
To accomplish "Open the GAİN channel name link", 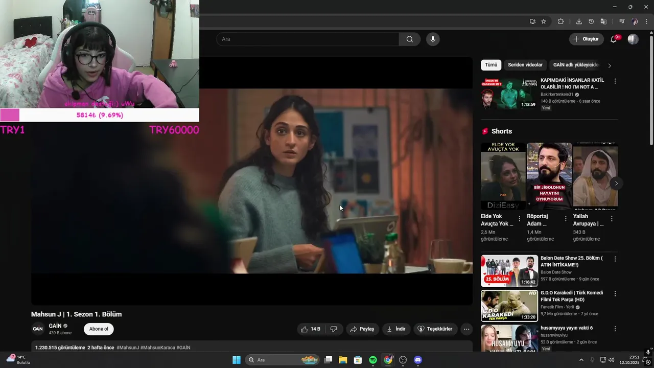I will tap(55, 326).
